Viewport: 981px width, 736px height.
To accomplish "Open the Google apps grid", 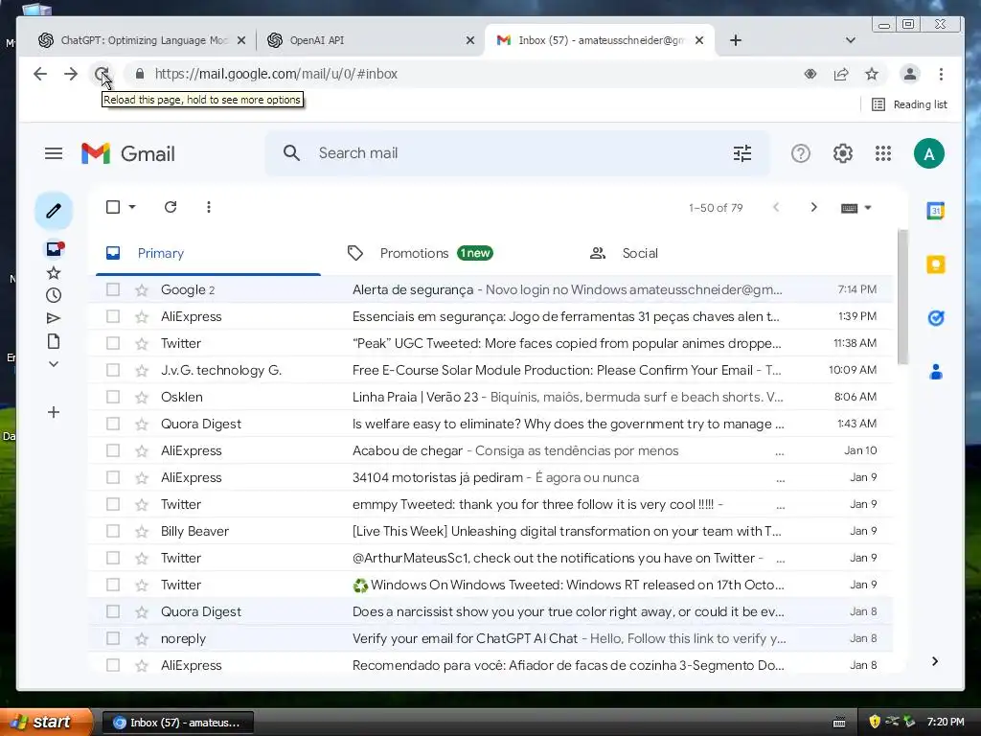I will 883,153.
